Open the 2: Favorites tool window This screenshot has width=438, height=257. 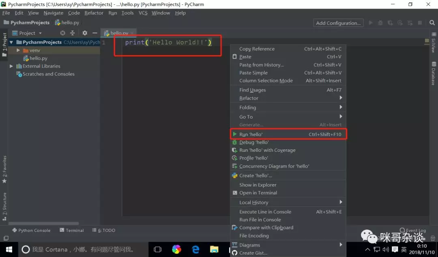[4, 169]
